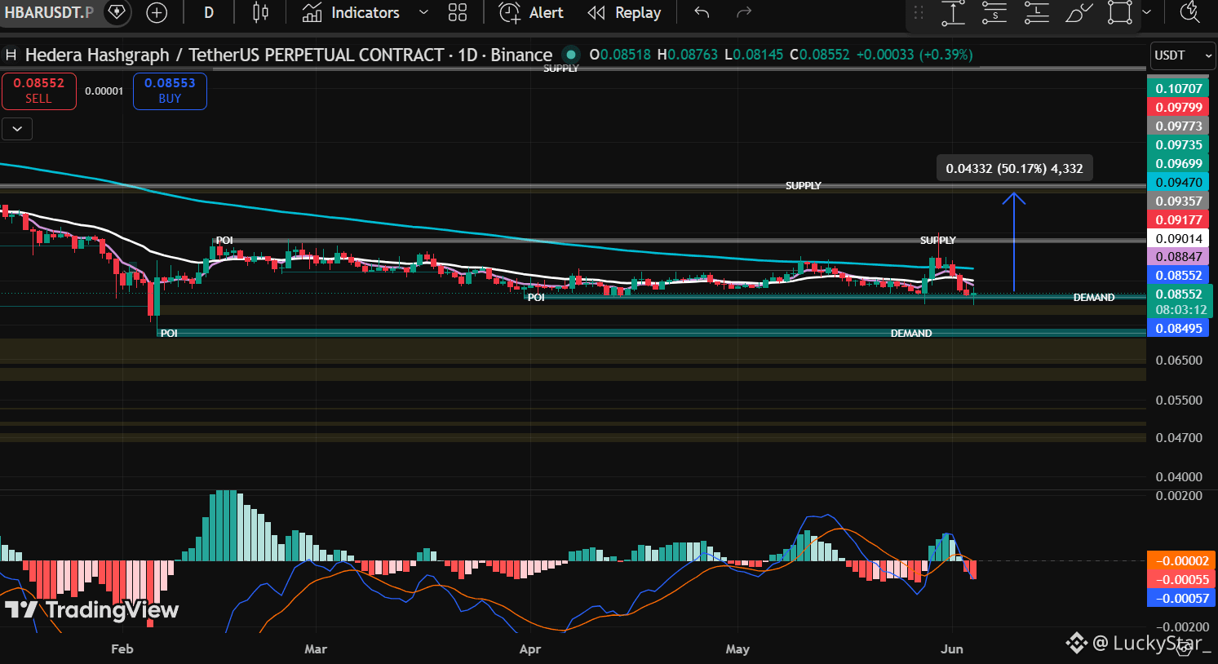
Task: Start bar Replay mode
Action: 624,13
